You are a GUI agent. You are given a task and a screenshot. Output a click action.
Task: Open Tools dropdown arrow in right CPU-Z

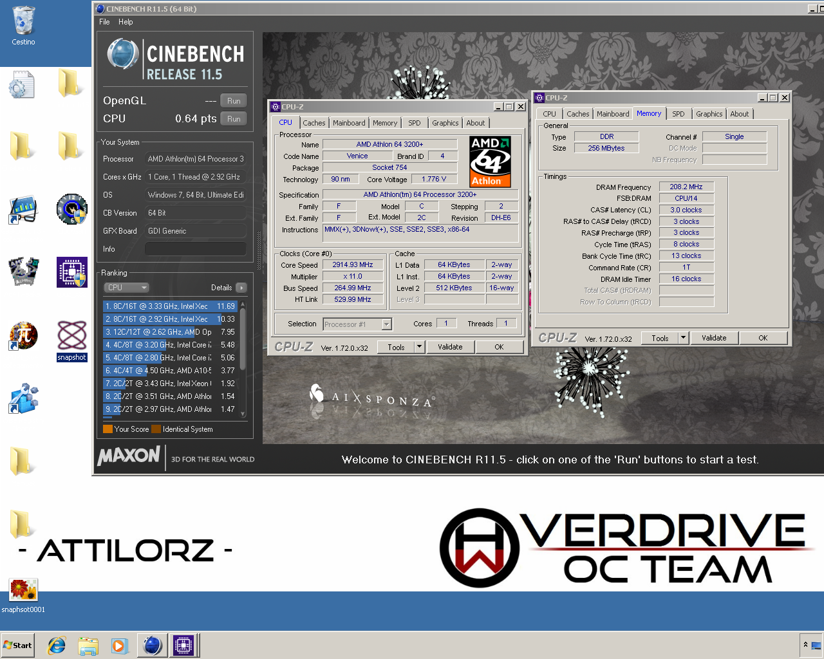(x=683, y=338)
